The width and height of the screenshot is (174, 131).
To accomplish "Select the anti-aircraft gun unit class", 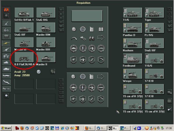I will pyautogui.click(x=6, y=23).
